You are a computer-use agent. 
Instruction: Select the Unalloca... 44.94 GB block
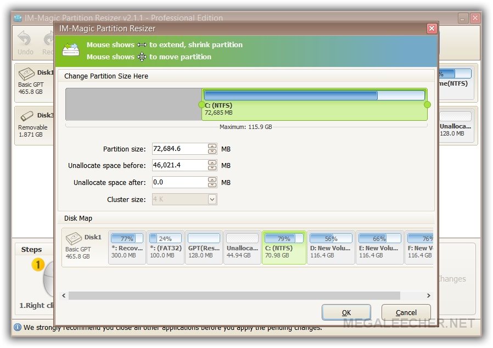point(243,248)
